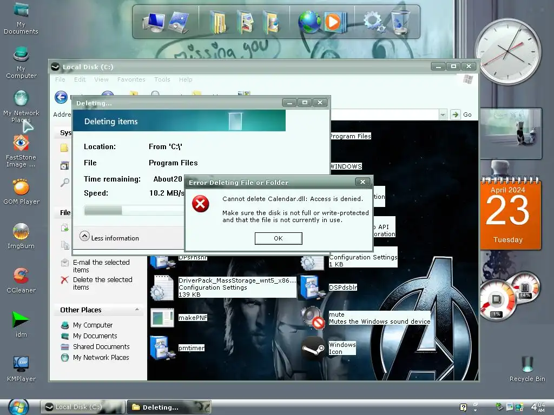Screen dimensions: 554x415
Task: Select the idm desktop icon
Action: [21, 325]
